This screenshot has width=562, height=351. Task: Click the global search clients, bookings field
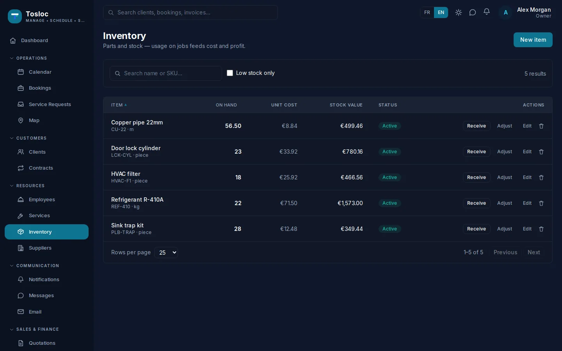point(190,12)
